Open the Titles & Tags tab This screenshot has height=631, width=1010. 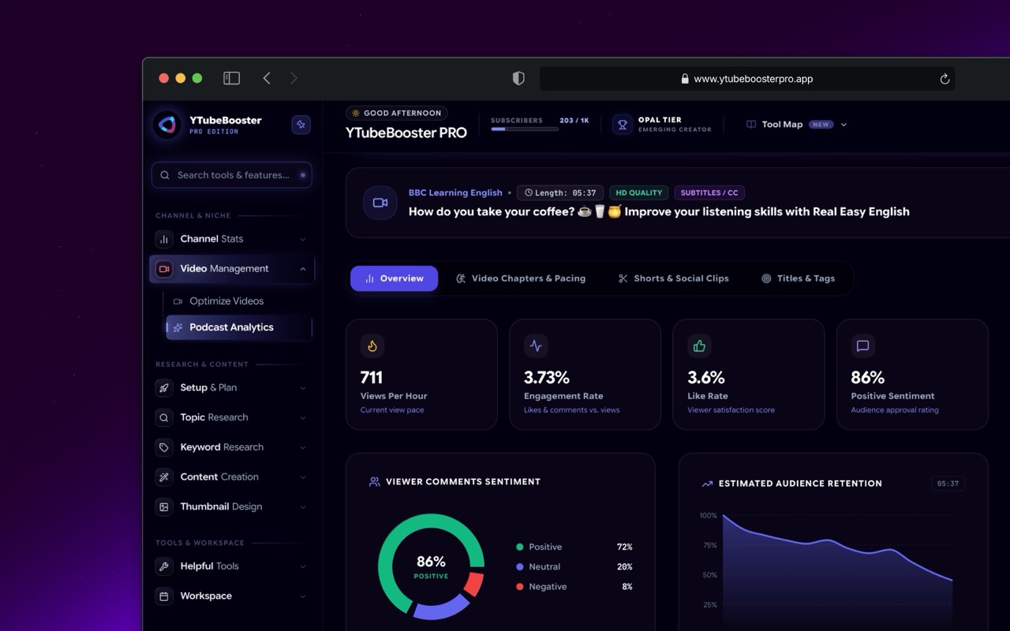(x=798, y=278)
